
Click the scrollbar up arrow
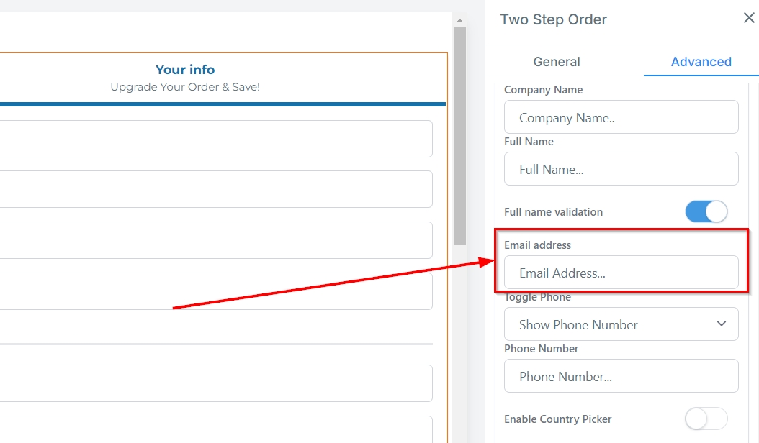(459, 21)
